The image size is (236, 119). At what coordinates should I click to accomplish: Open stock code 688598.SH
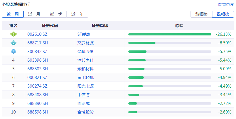pyautogui.click(x=37, y=112)
